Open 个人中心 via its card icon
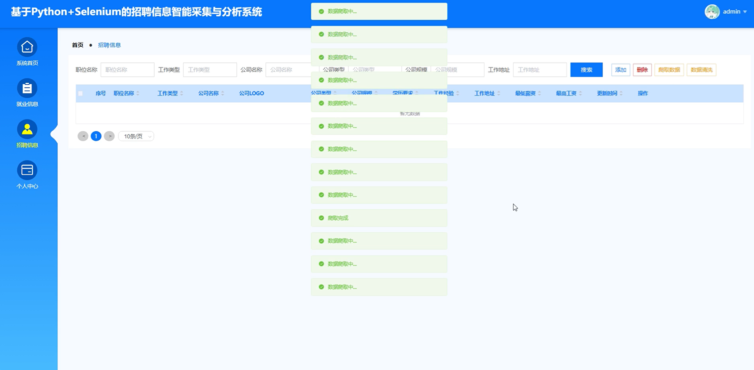This screenshot has height=370, width=754. click(x=27, y=170)
